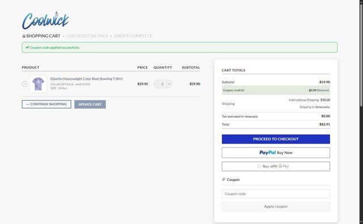
Task: Click 'Color options: Amethyst' text
Action: [x=70, y=84]
